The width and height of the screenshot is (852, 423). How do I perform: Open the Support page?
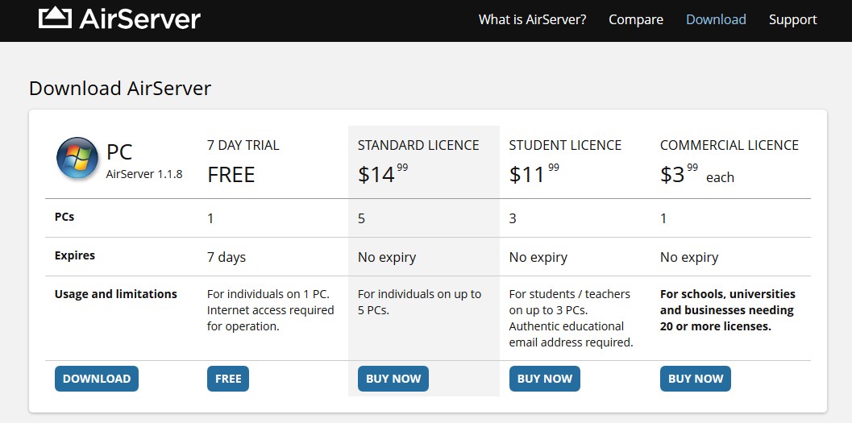[792, 19]
